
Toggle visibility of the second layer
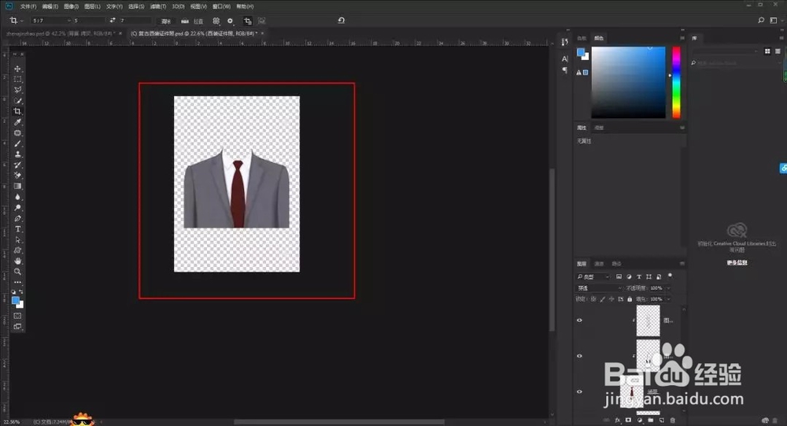point(580,356)
